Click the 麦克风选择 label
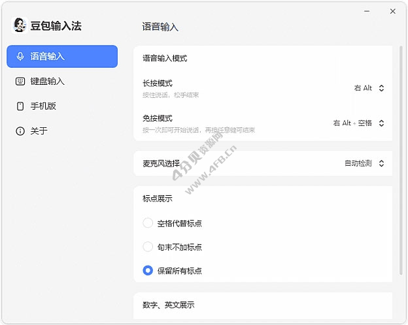This screenshot has width=408, height=325. 161,163
